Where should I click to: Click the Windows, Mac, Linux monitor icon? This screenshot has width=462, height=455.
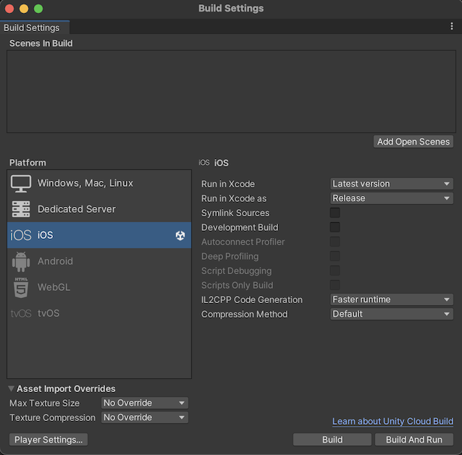(21, 183)
